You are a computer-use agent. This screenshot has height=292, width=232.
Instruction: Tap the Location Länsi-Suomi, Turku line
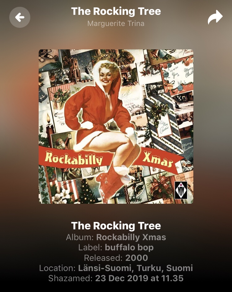click(116, 268)
